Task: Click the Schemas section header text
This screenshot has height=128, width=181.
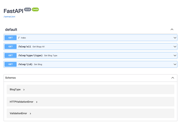Action: (x=11, y=78)
